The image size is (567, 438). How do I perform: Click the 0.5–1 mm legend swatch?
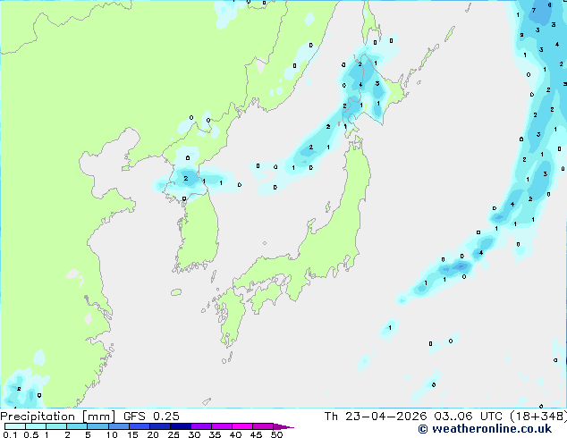click(x=36, y=426)
